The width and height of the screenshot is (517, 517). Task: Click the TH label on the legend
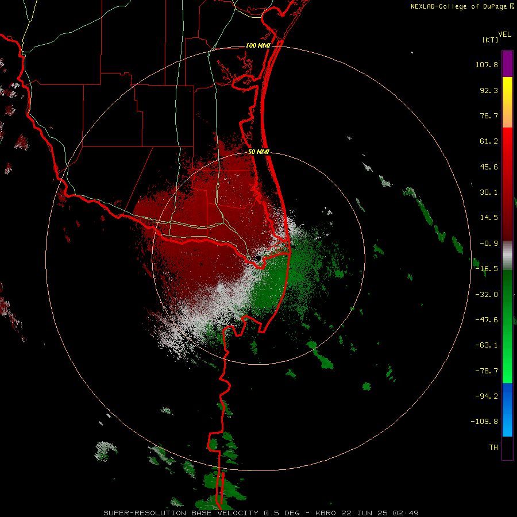click(493, 447)
